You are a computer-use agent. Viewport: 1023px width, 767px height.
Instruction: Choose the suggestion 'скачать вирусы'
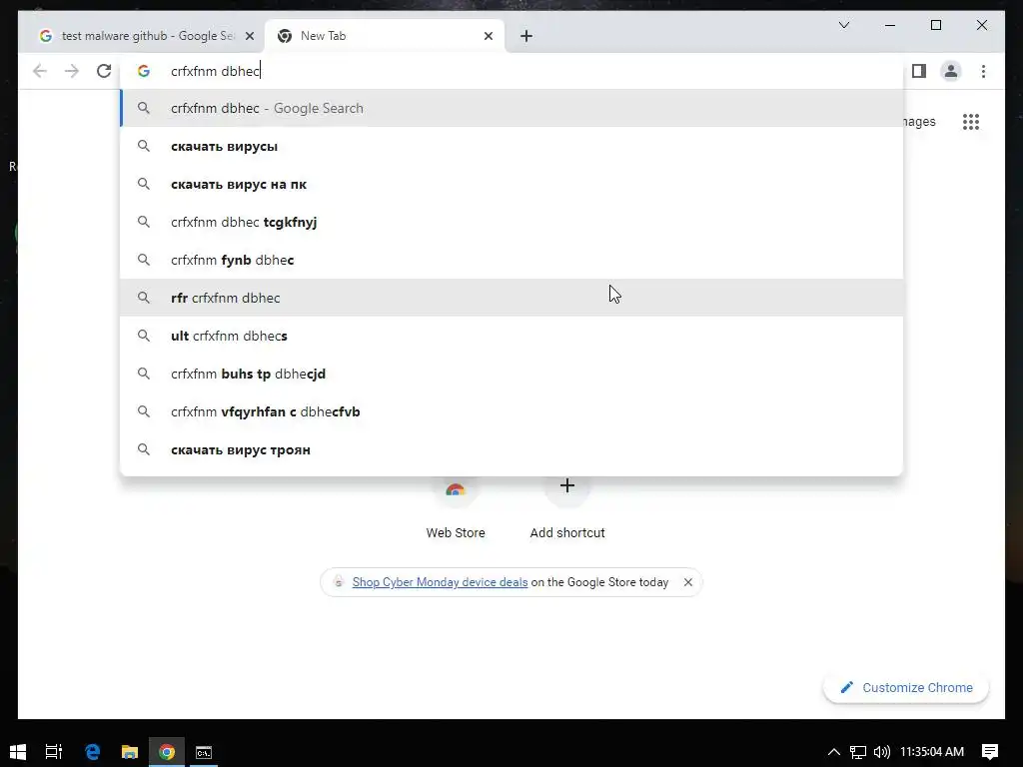(512, 146)
